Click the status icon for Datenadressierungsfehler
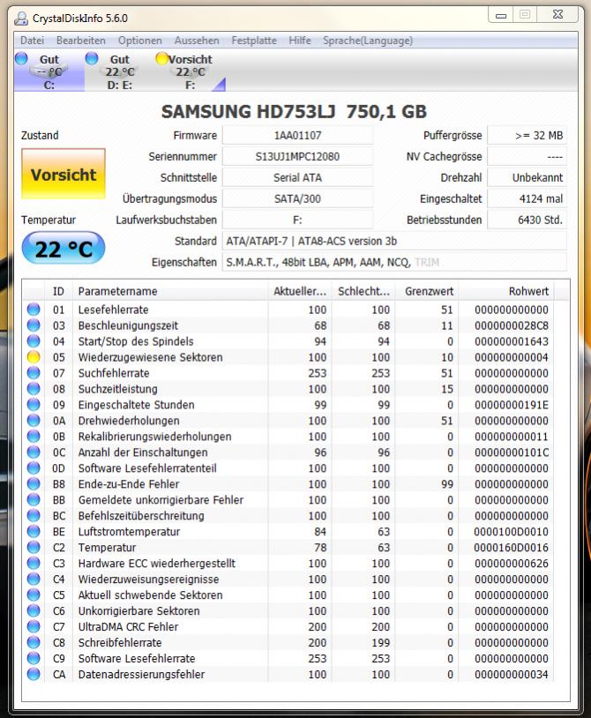Screen dimensions: 591x718 (x=34, y=674)
